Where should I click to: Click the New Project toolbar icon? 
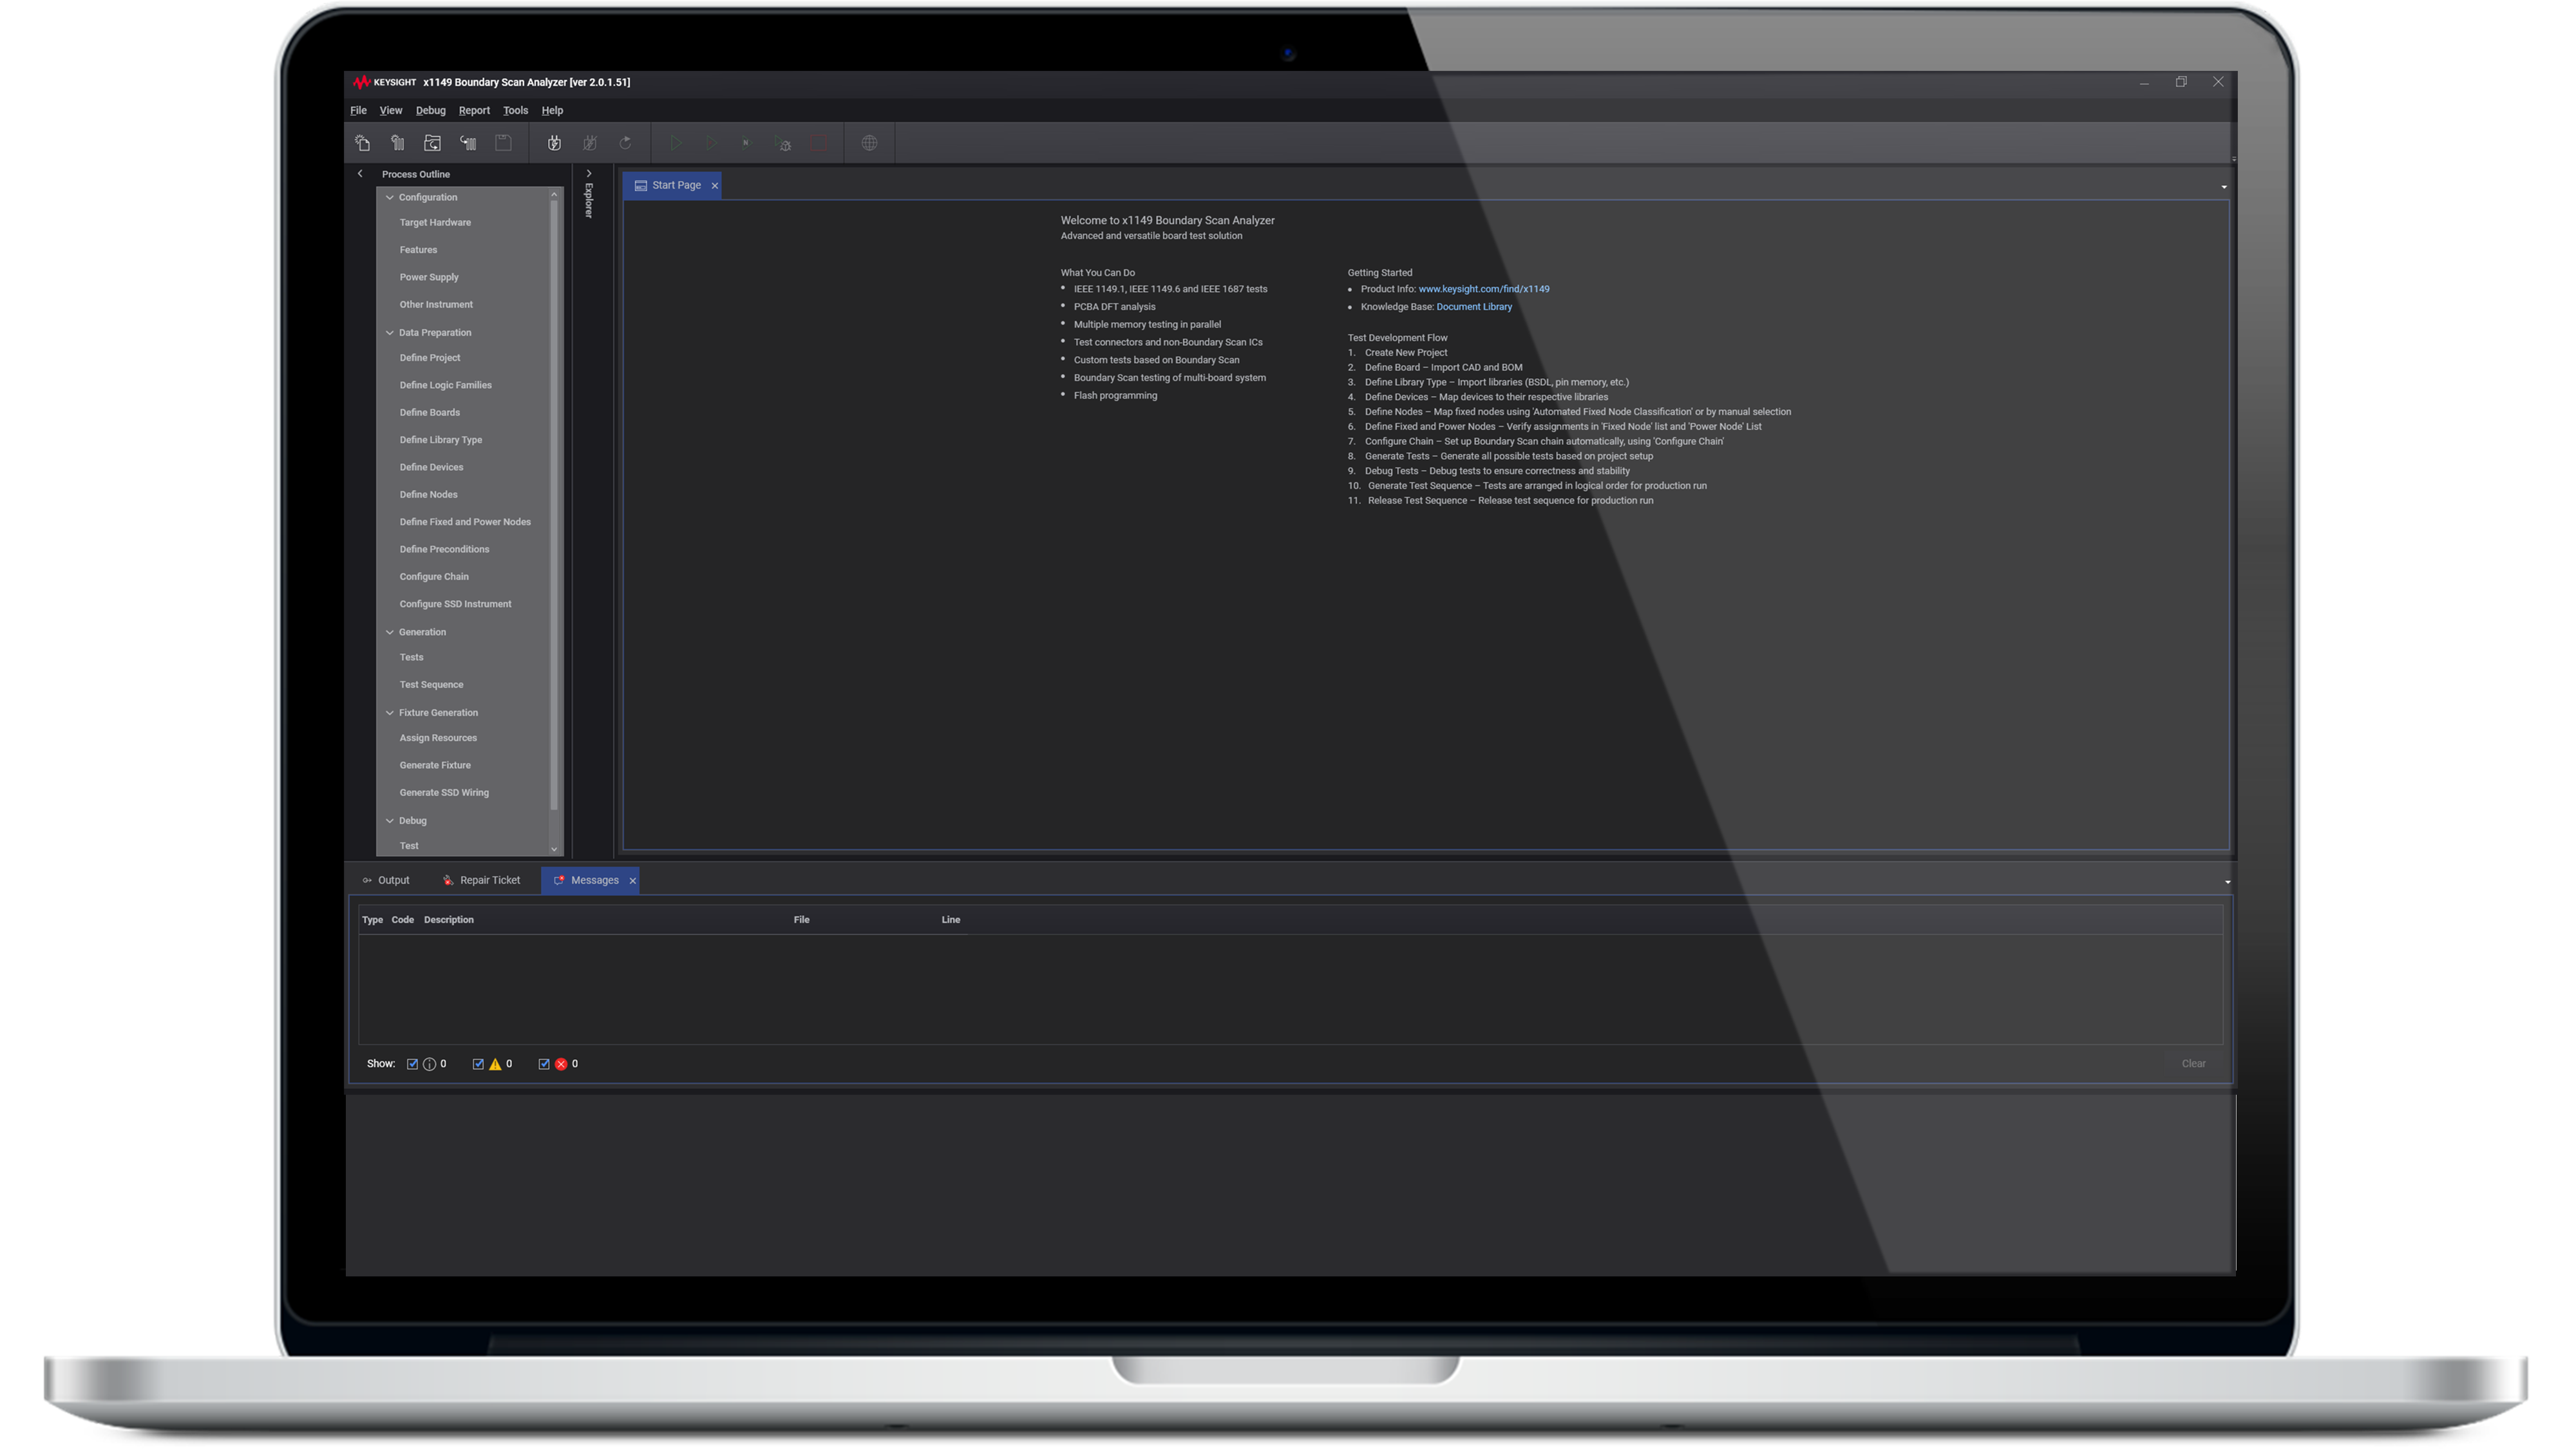pos(362,143)
